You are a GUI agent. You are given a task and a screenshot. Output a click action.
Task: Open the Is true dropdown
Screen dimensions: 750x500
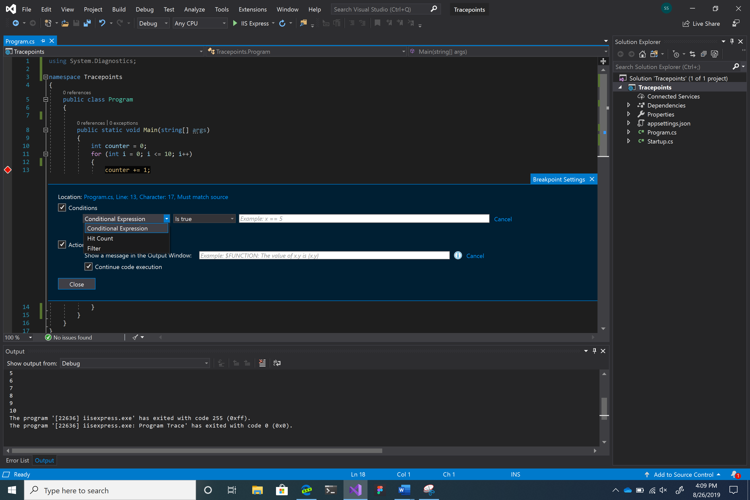point(204,218)
